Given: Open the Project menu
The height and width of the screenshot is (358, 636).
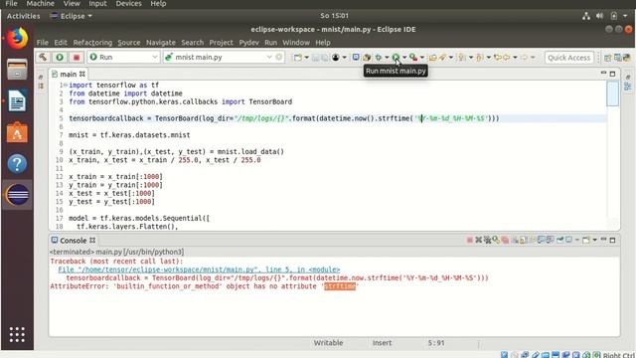Looking at the screenshot, I should [x=221, y=42].
